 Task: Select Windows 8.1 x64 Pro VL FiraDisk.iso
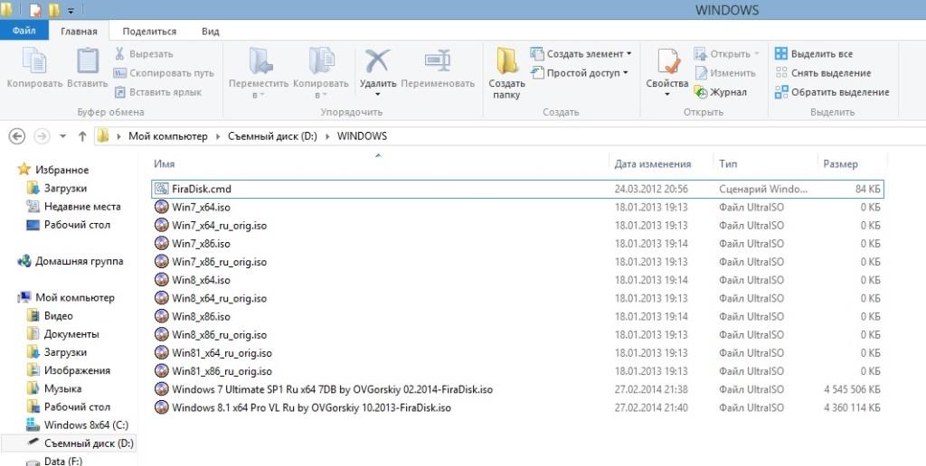(x=518, y=408)
